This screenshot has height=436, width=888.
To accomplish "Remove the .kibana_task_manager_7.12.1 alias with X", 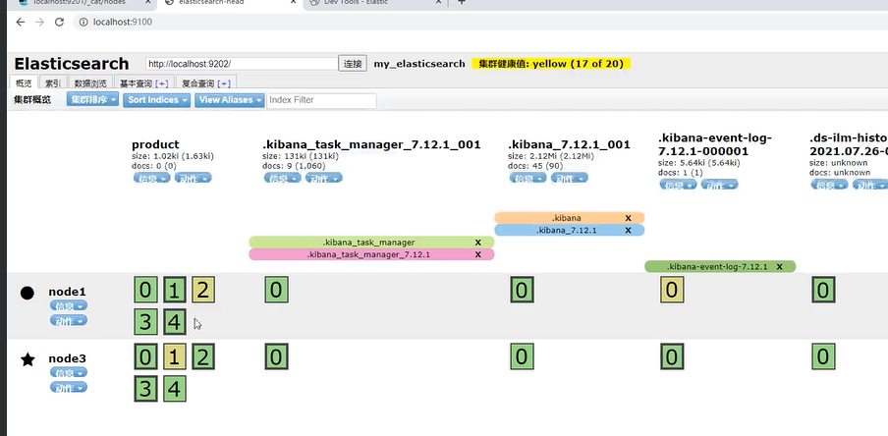I will [478, 254].
